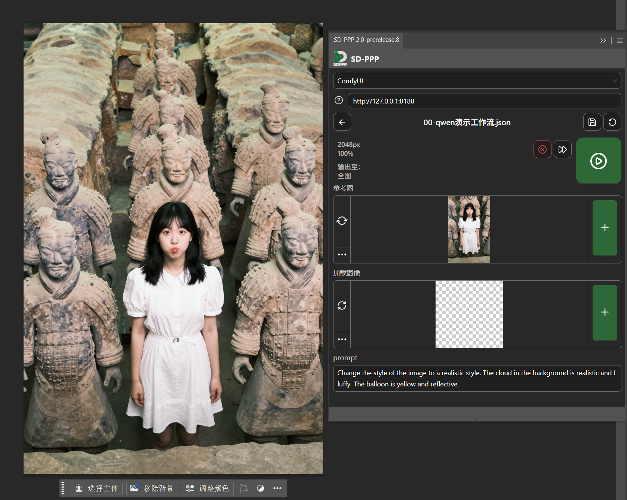Screen dimensions: 627x500
Task: Reload the workflow using the refresh icon
Action: [x=612, y=122]
